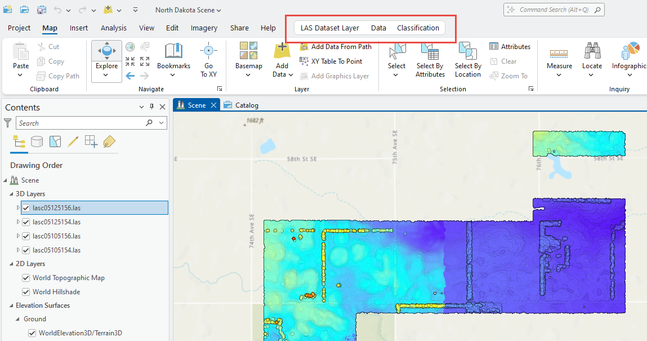647x341 pixels.
Task: Open the Analysis ribbon tab
Action: pyautogui.click(x=114, y=28)
